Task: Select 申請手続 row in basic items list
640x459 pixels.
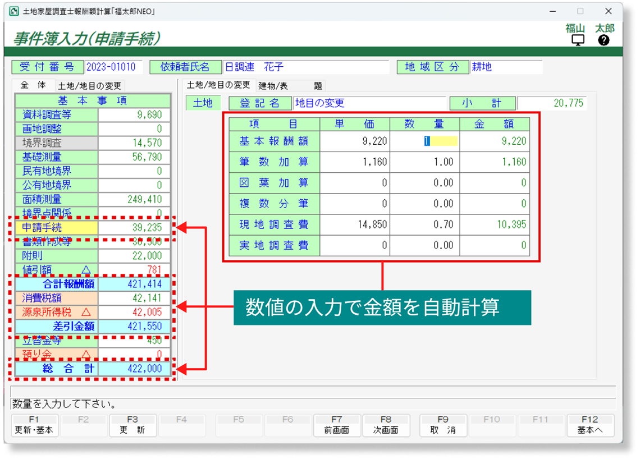Action: (56, 228)
